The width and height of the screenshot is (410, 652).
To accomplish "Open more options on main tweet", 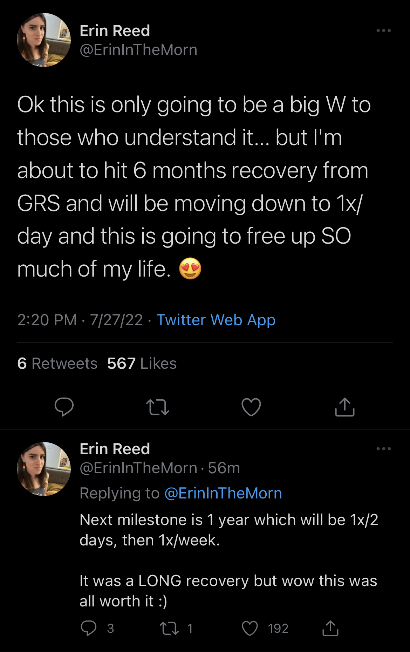I will tap(384, 31).
